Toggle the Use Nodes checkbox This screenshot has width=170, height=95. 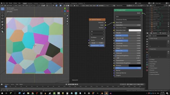click(x=97, y=6)
